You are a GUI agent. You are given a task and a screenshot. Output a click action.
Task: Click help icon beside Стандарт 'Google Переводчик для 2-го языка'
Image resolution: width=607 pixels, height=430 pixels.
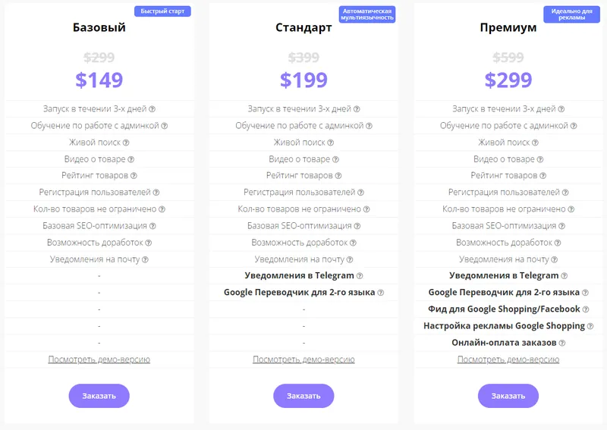(x=381, y=293)
